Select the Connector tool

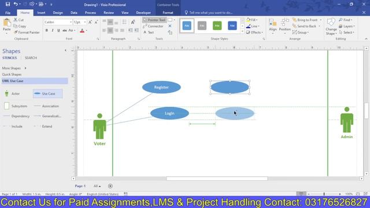153,26
